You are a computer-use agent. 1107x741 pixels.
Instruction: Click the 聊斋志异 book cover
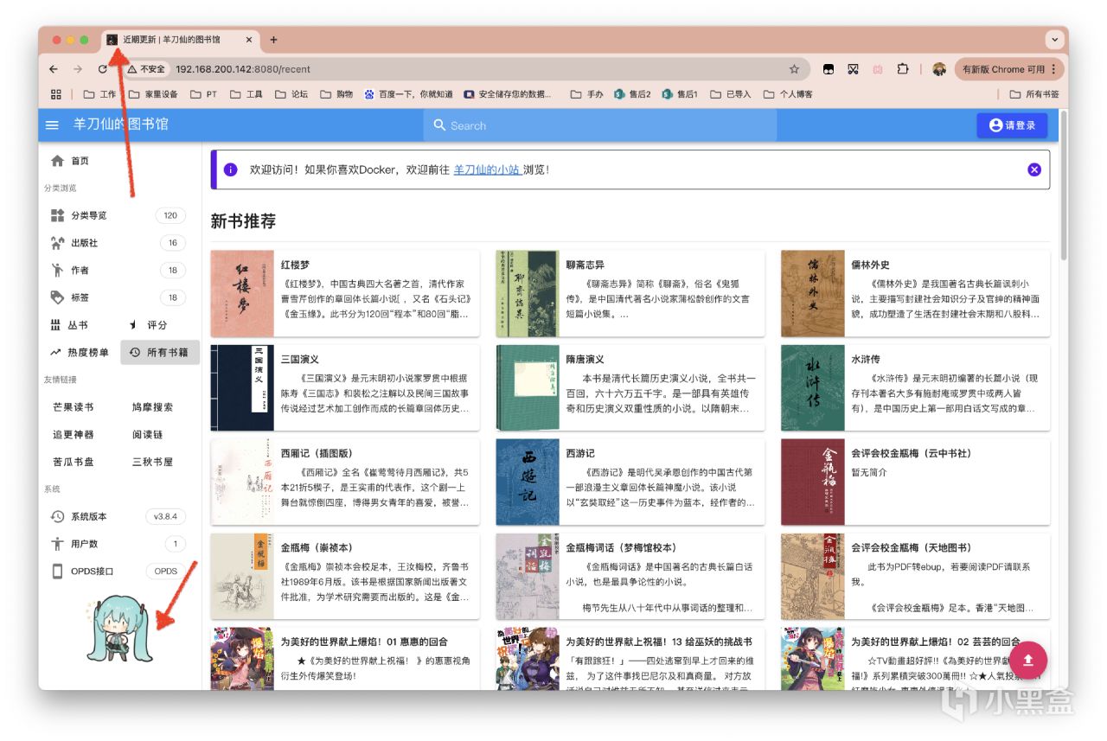point(527,293)
